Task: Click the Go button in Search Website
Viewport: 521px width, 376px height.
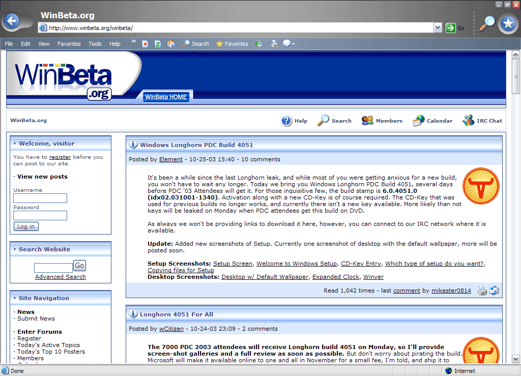Action: click(79, 266)
